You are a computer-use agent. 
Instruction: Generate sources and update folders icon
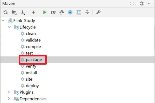click(14, 12)
